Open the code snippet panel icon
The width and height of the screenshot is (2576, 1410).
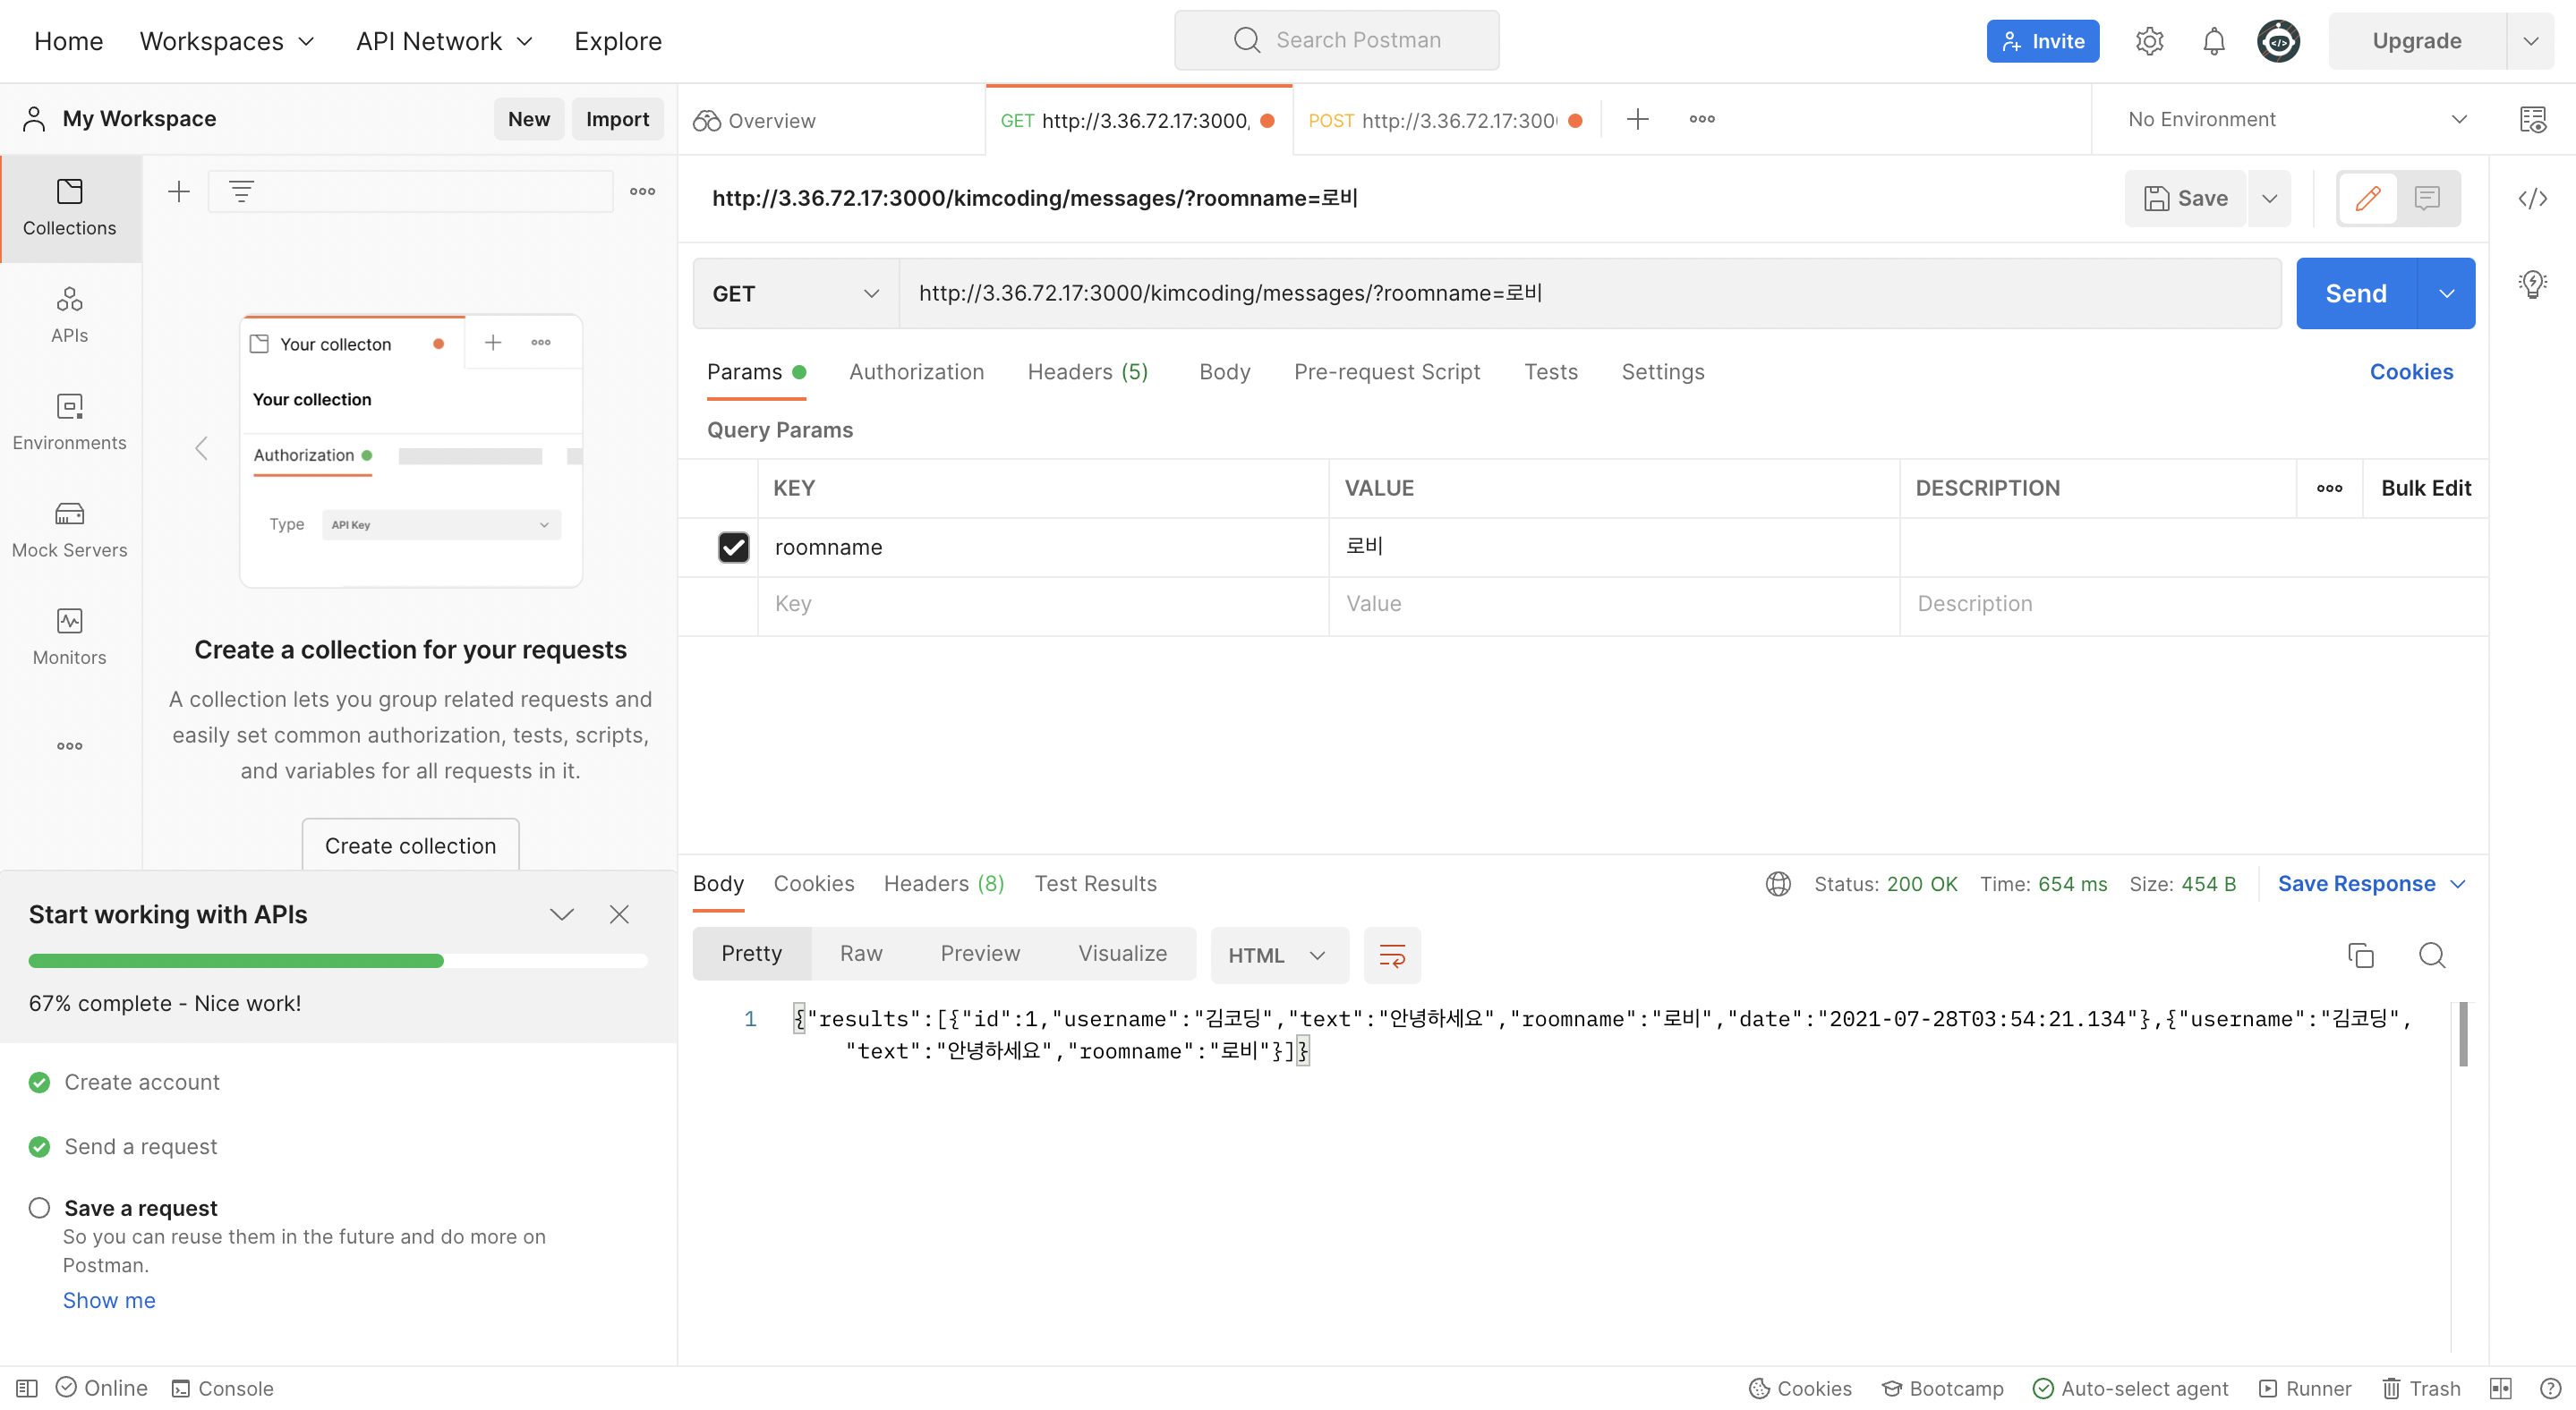(2532, 199)
